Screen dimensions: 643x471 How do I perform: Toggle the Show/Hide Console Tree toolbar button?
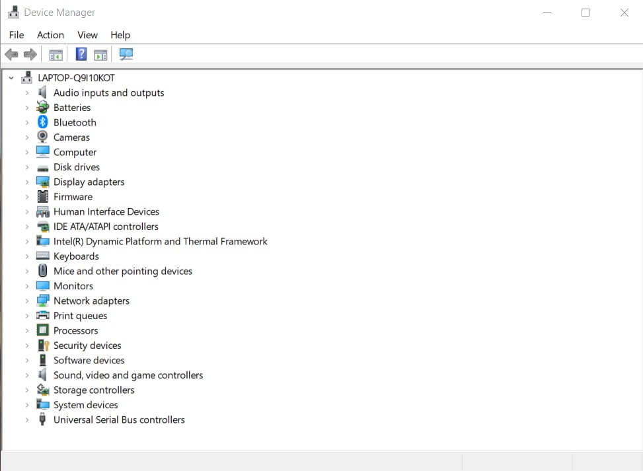tap(56, 55)
